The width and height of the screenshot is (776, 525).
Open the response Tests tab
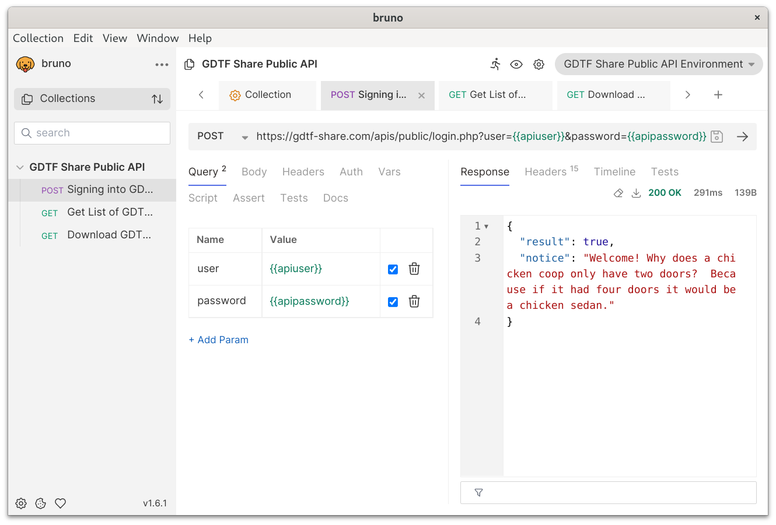[665, 172]
